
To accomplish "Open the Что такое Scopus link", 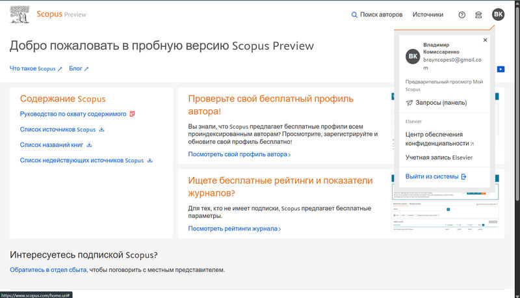I will click(36, 68).
